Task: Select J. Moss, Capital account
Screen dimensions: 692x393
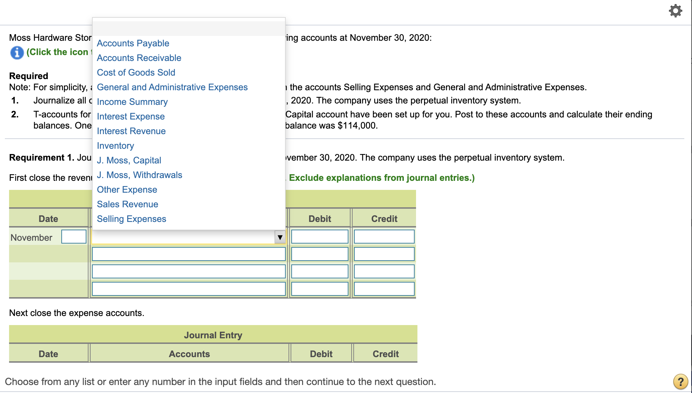Action: pyautogui.click(x=129, y=160)
